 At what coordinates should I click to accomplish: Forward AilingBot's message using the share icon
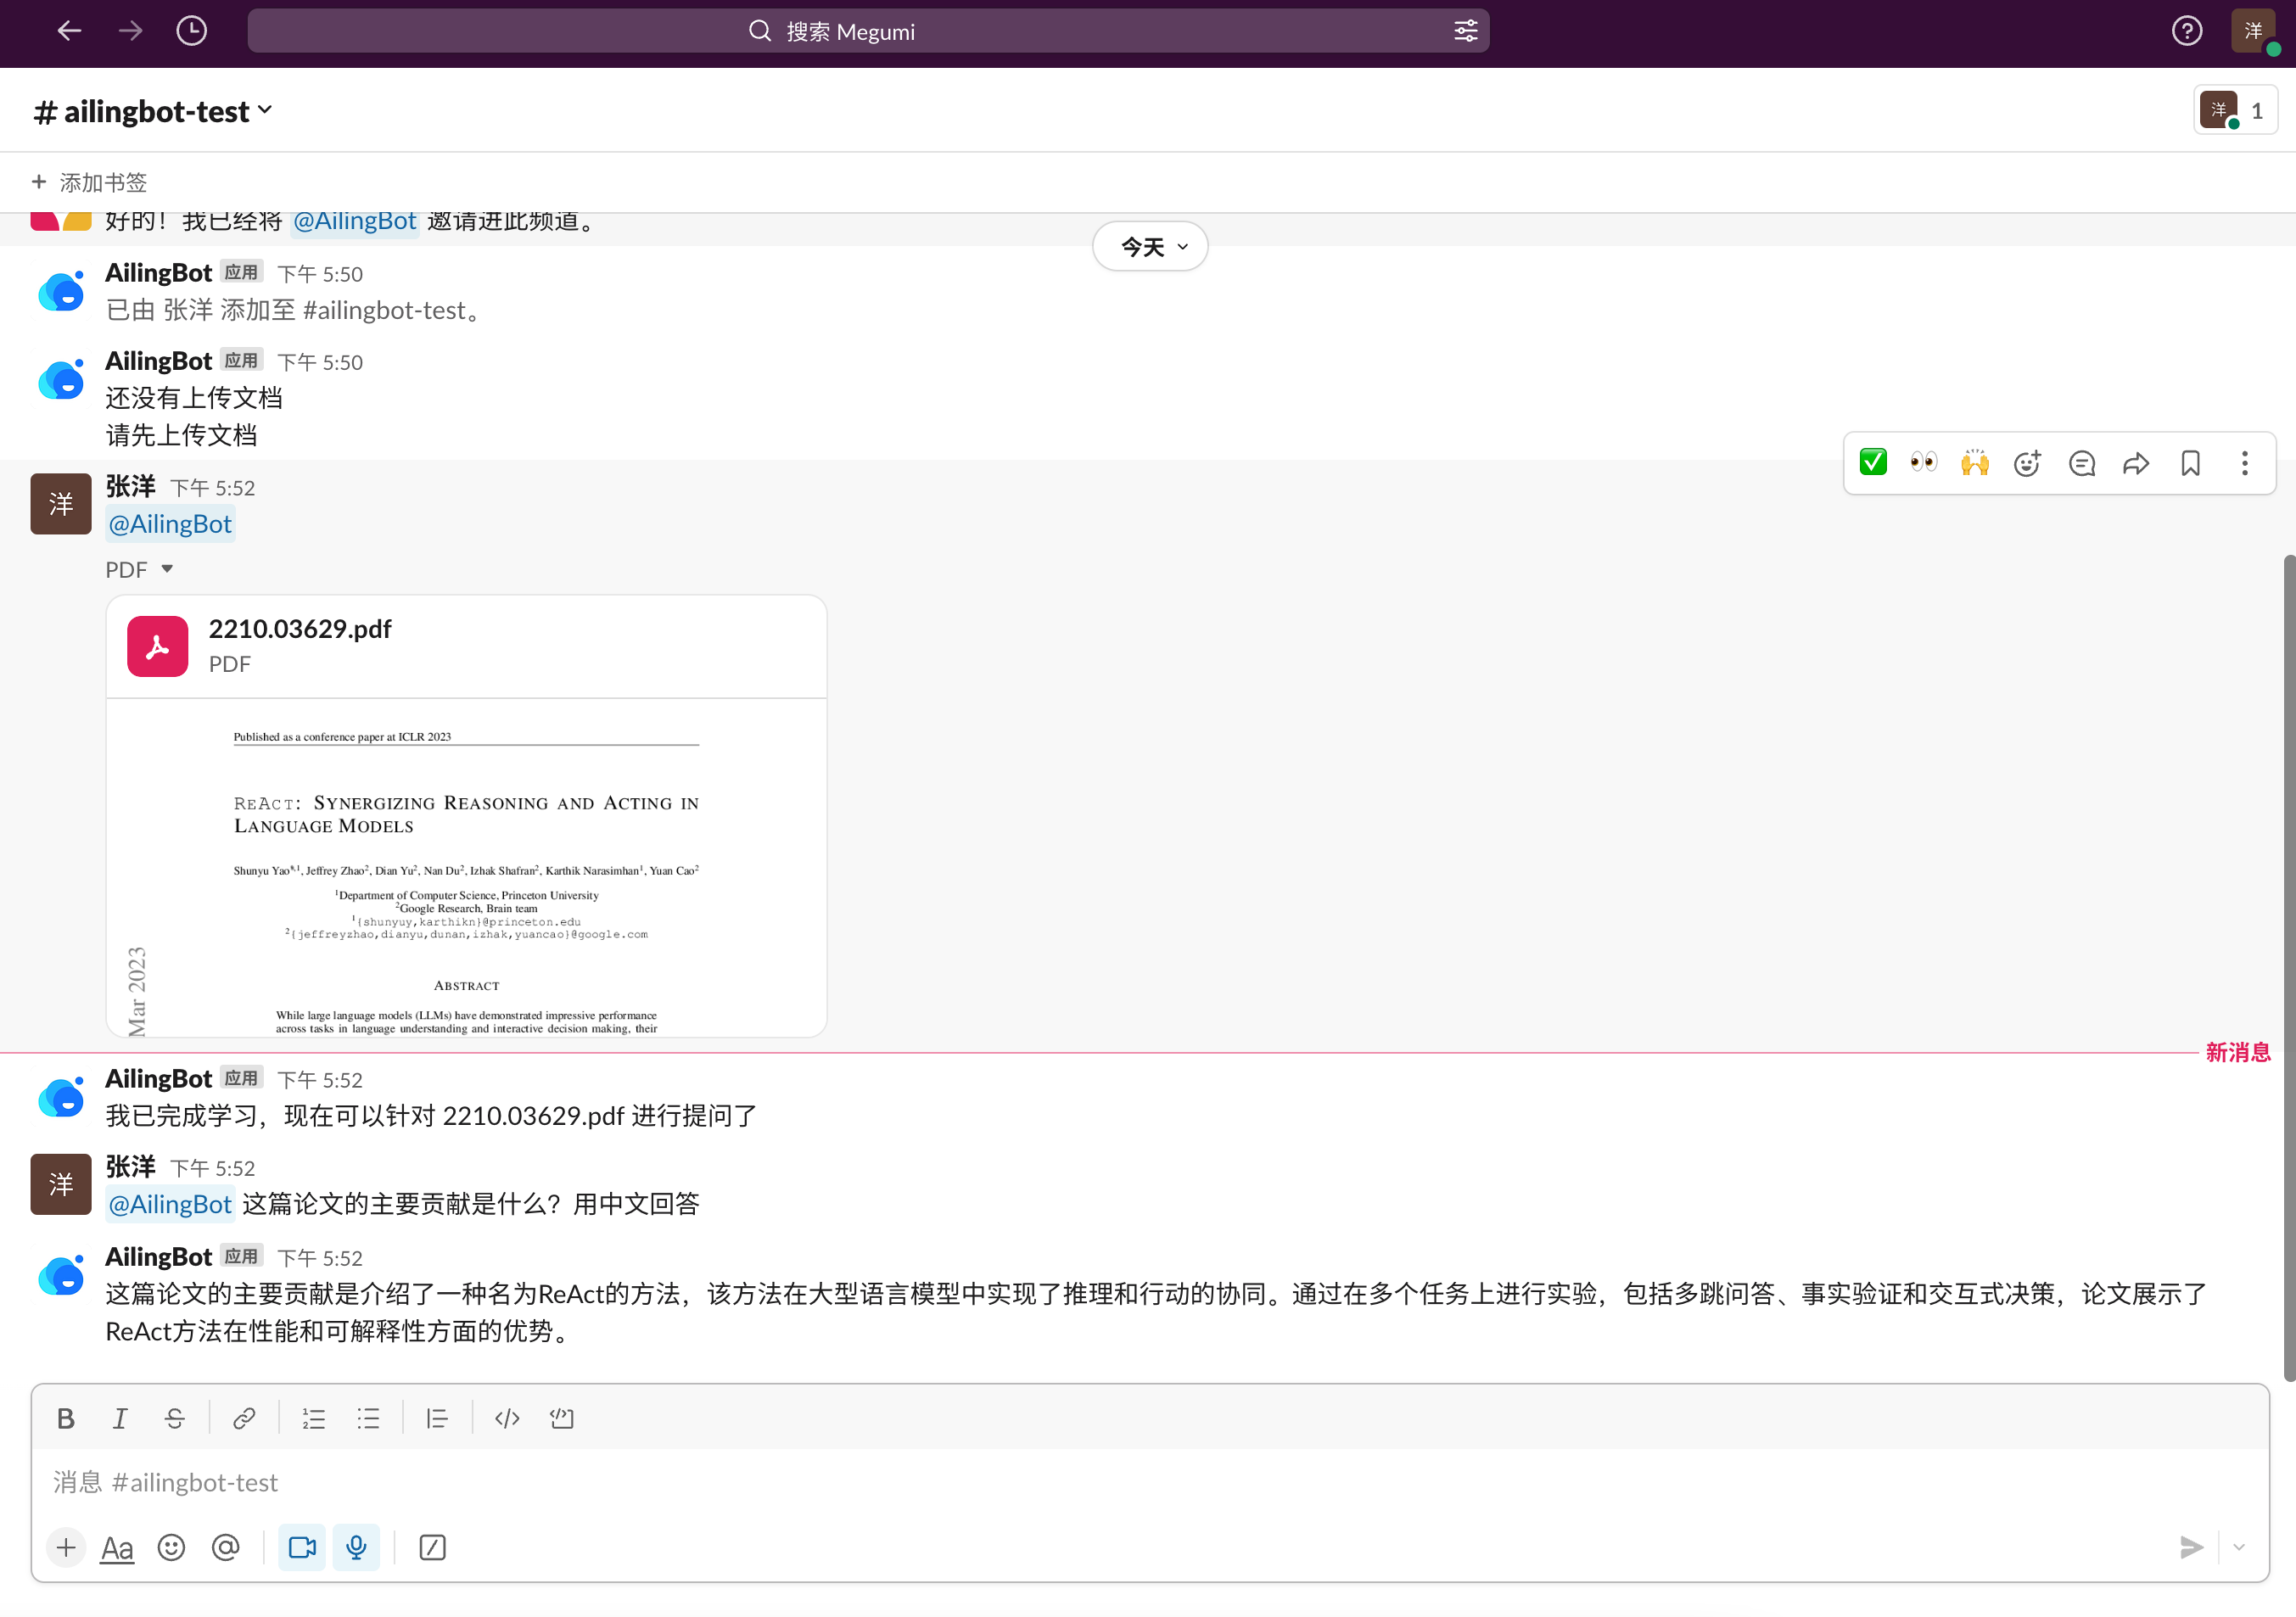pyautogui.click(x=2136, y=463)
